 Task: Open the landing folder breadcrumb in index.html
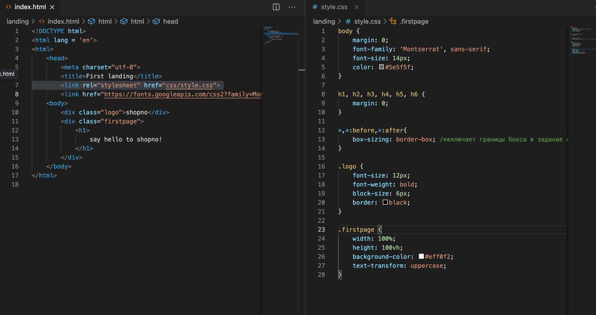pyautogui.click(x=17, y=21)
